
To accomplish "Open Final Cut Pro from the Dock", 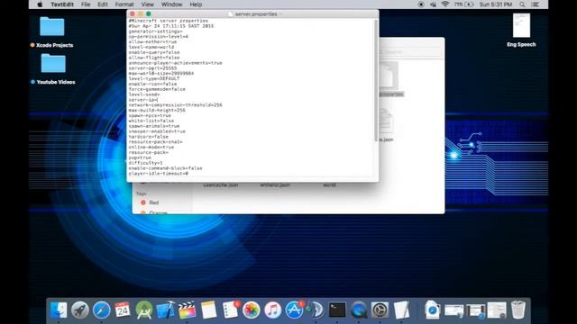I will [x=187, y=310].
